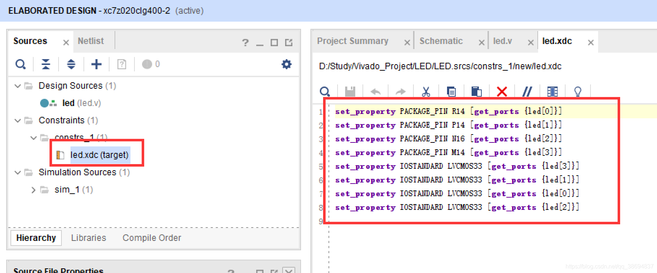Close the Sources tab

click(66, 43)
